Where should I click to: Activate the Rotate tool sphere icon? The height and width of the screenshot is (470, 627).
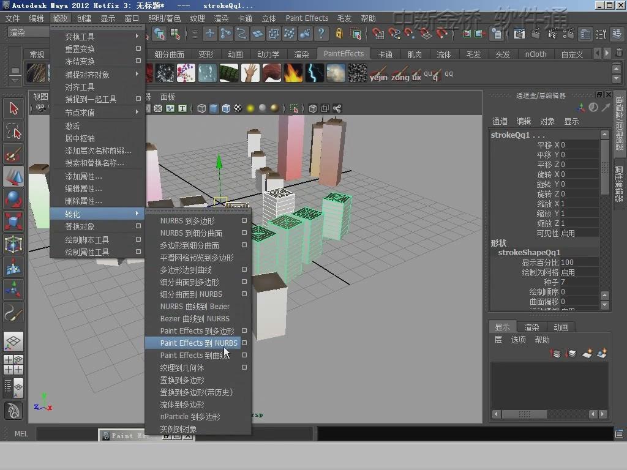point(13,199)
